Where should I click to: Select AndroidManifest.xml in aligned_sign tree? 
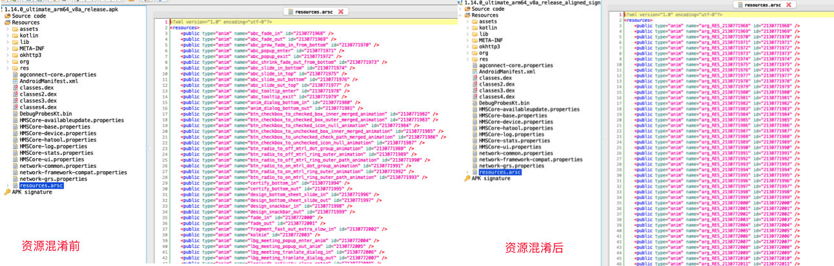tap(507, 72)
